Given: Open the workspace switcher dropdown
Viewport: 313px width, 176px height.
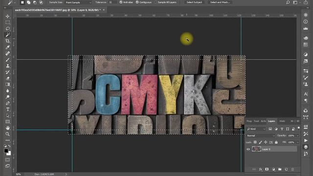Looking at the screenshot, I should pos(296,2).
